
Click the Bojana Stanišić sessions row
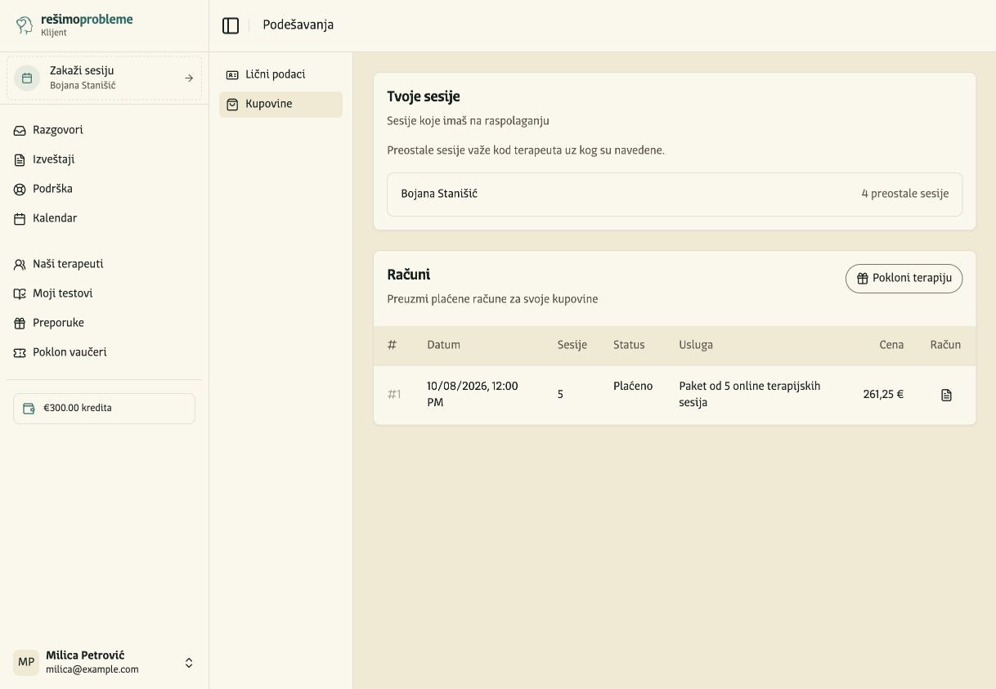click(674, 195)
